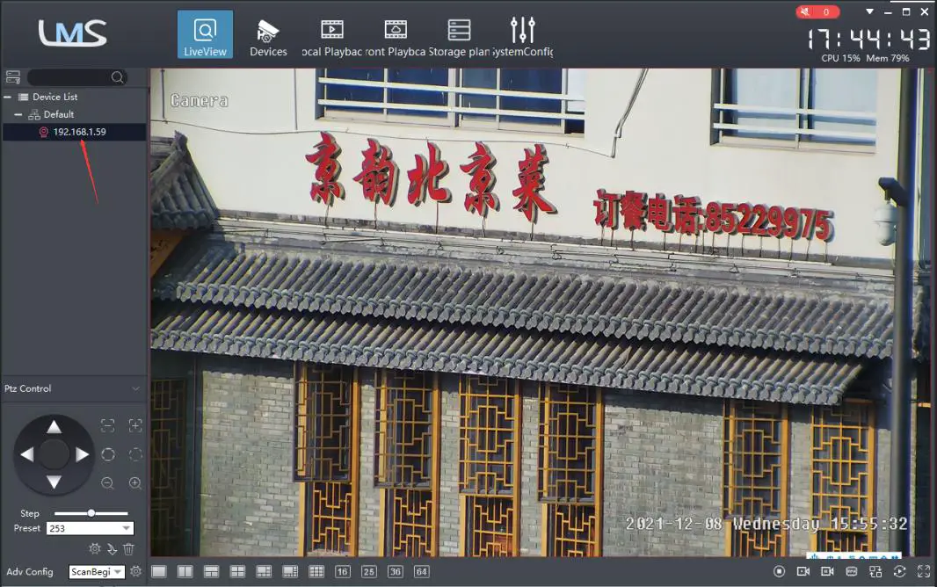This screenshot has height=587, width=937.
Task: Toggle view cycling with the circular arrows icon
Action: click(x=899, y=571)
